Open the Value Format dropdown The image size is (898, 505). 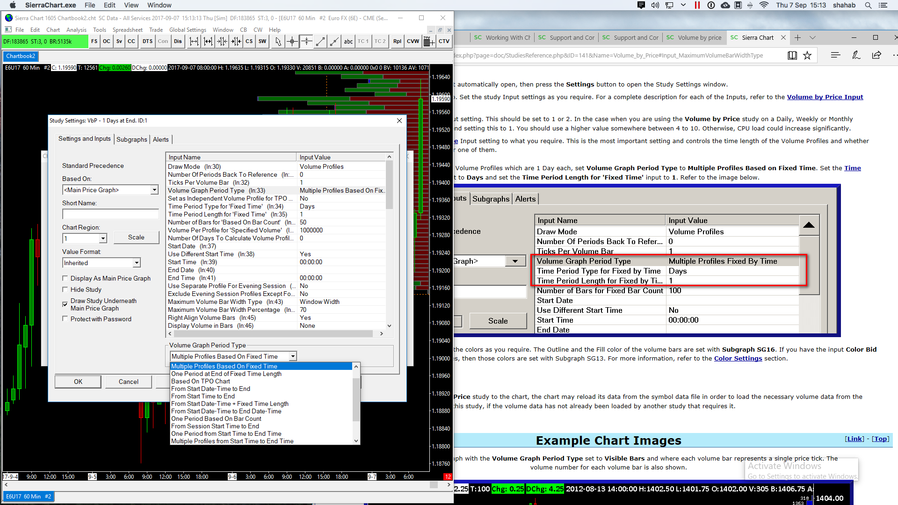coord(137,263)
